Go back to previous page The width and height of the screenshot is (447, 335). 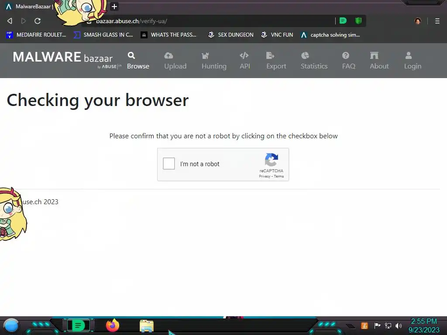tap(10, 21)
